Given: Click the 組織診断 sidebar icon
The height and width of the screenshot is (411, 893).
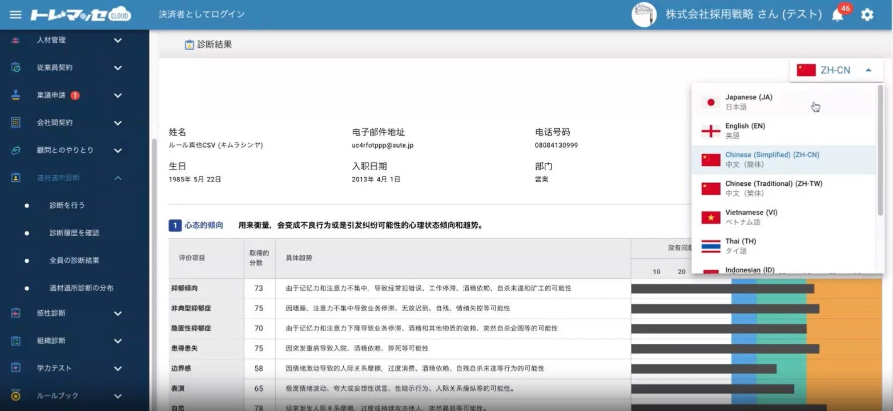Looking at the screenshot, I should pyautogui.click(x=15, y=340).
